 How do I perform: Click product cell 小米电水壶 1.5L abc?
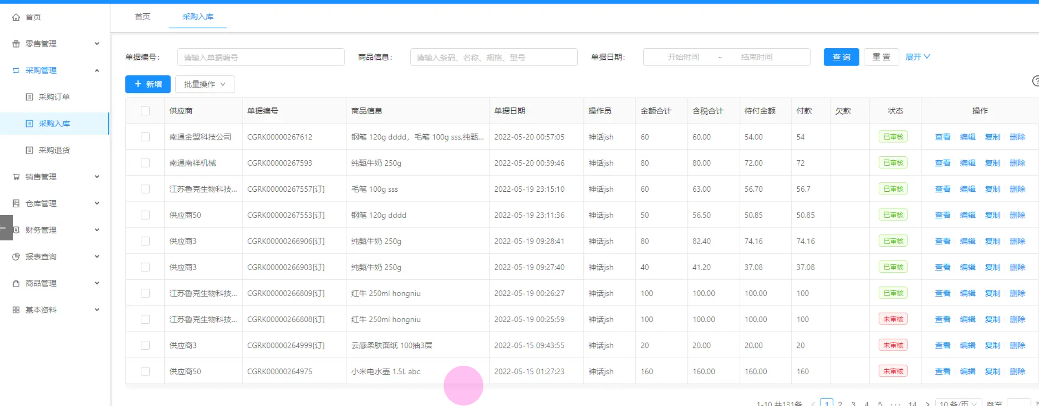(386, 371)
